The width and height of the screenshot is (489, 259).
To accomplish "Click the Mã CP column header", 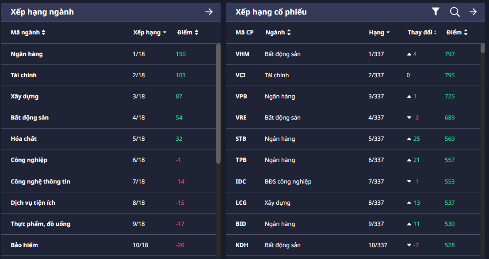I will click(x=244, y=32).
